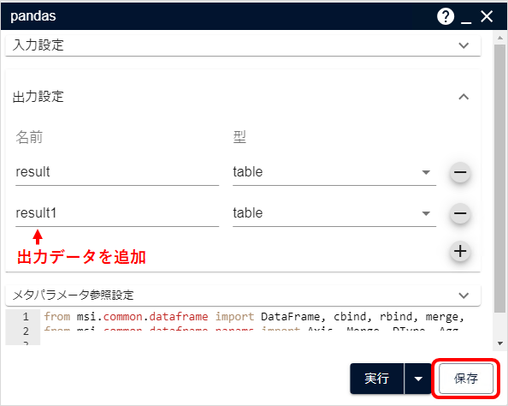The height and width of the screenshot is (406, 508).
Task: Open type dropdown for result row
Action: coord(334,172)
